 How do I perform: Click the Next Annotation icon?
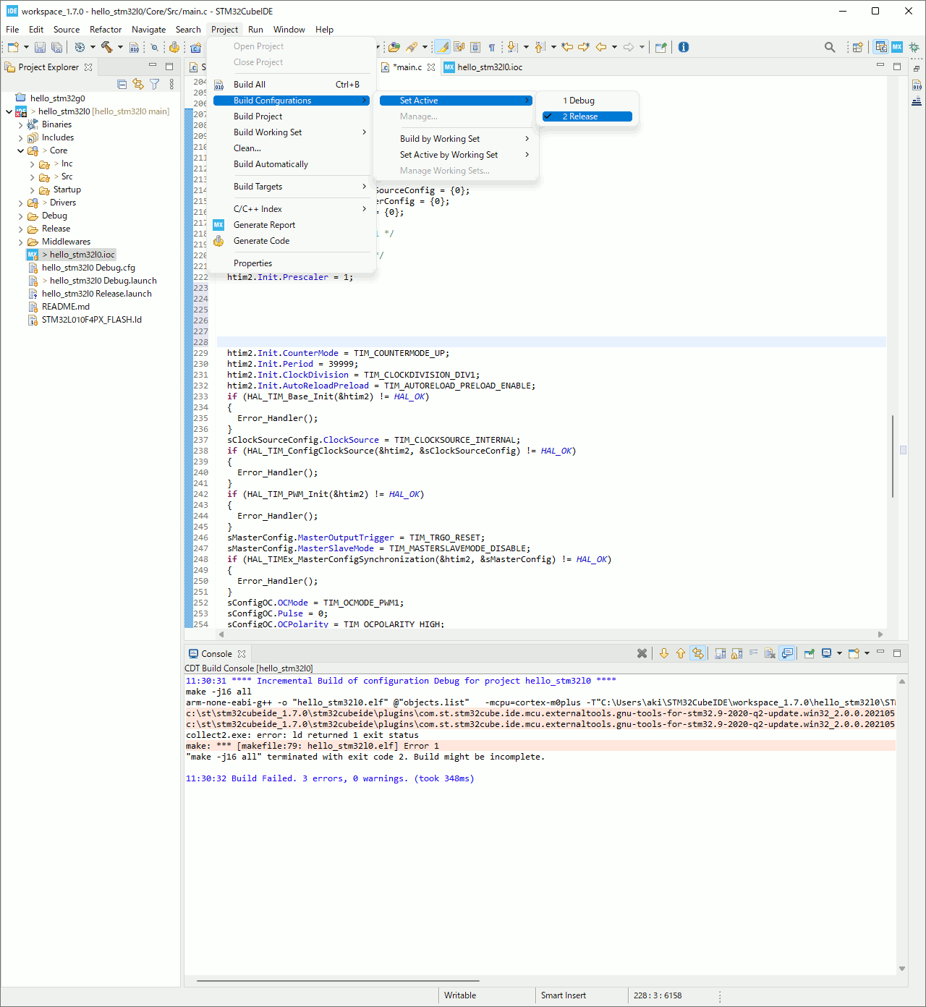[x=512, y=47]
